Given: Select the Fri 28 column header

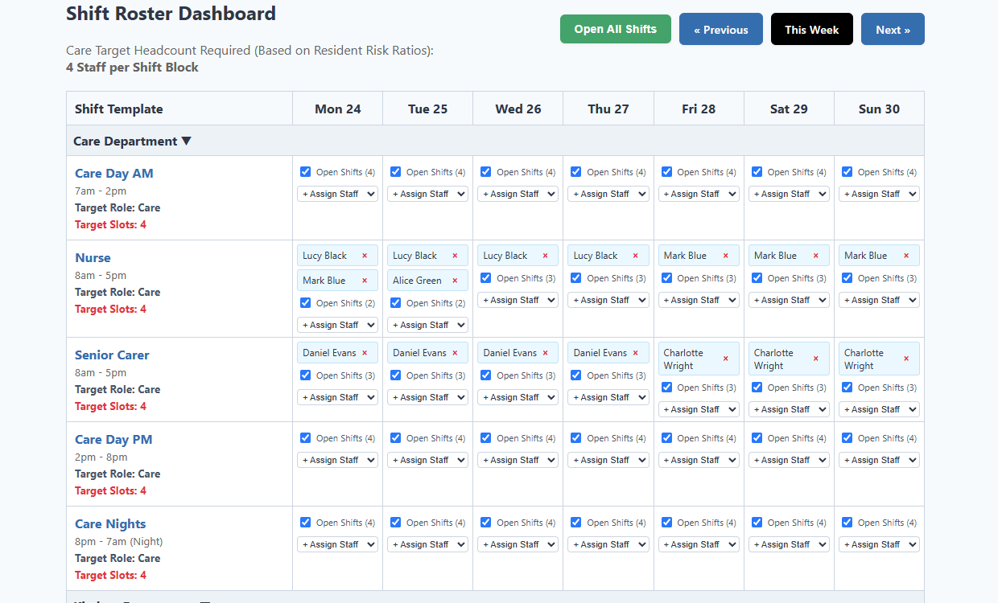Looking at the screenshot, I should 699,109.
